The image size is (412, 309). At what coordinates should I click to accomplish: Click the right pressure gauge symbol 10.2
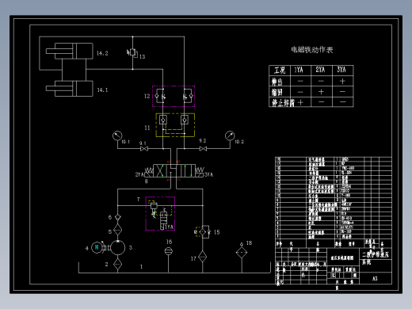[230, 135]
